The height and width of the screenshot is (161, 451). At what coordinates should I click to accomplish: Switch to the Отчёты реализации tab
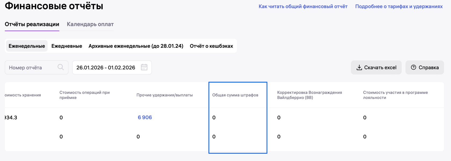pos(32,24)
